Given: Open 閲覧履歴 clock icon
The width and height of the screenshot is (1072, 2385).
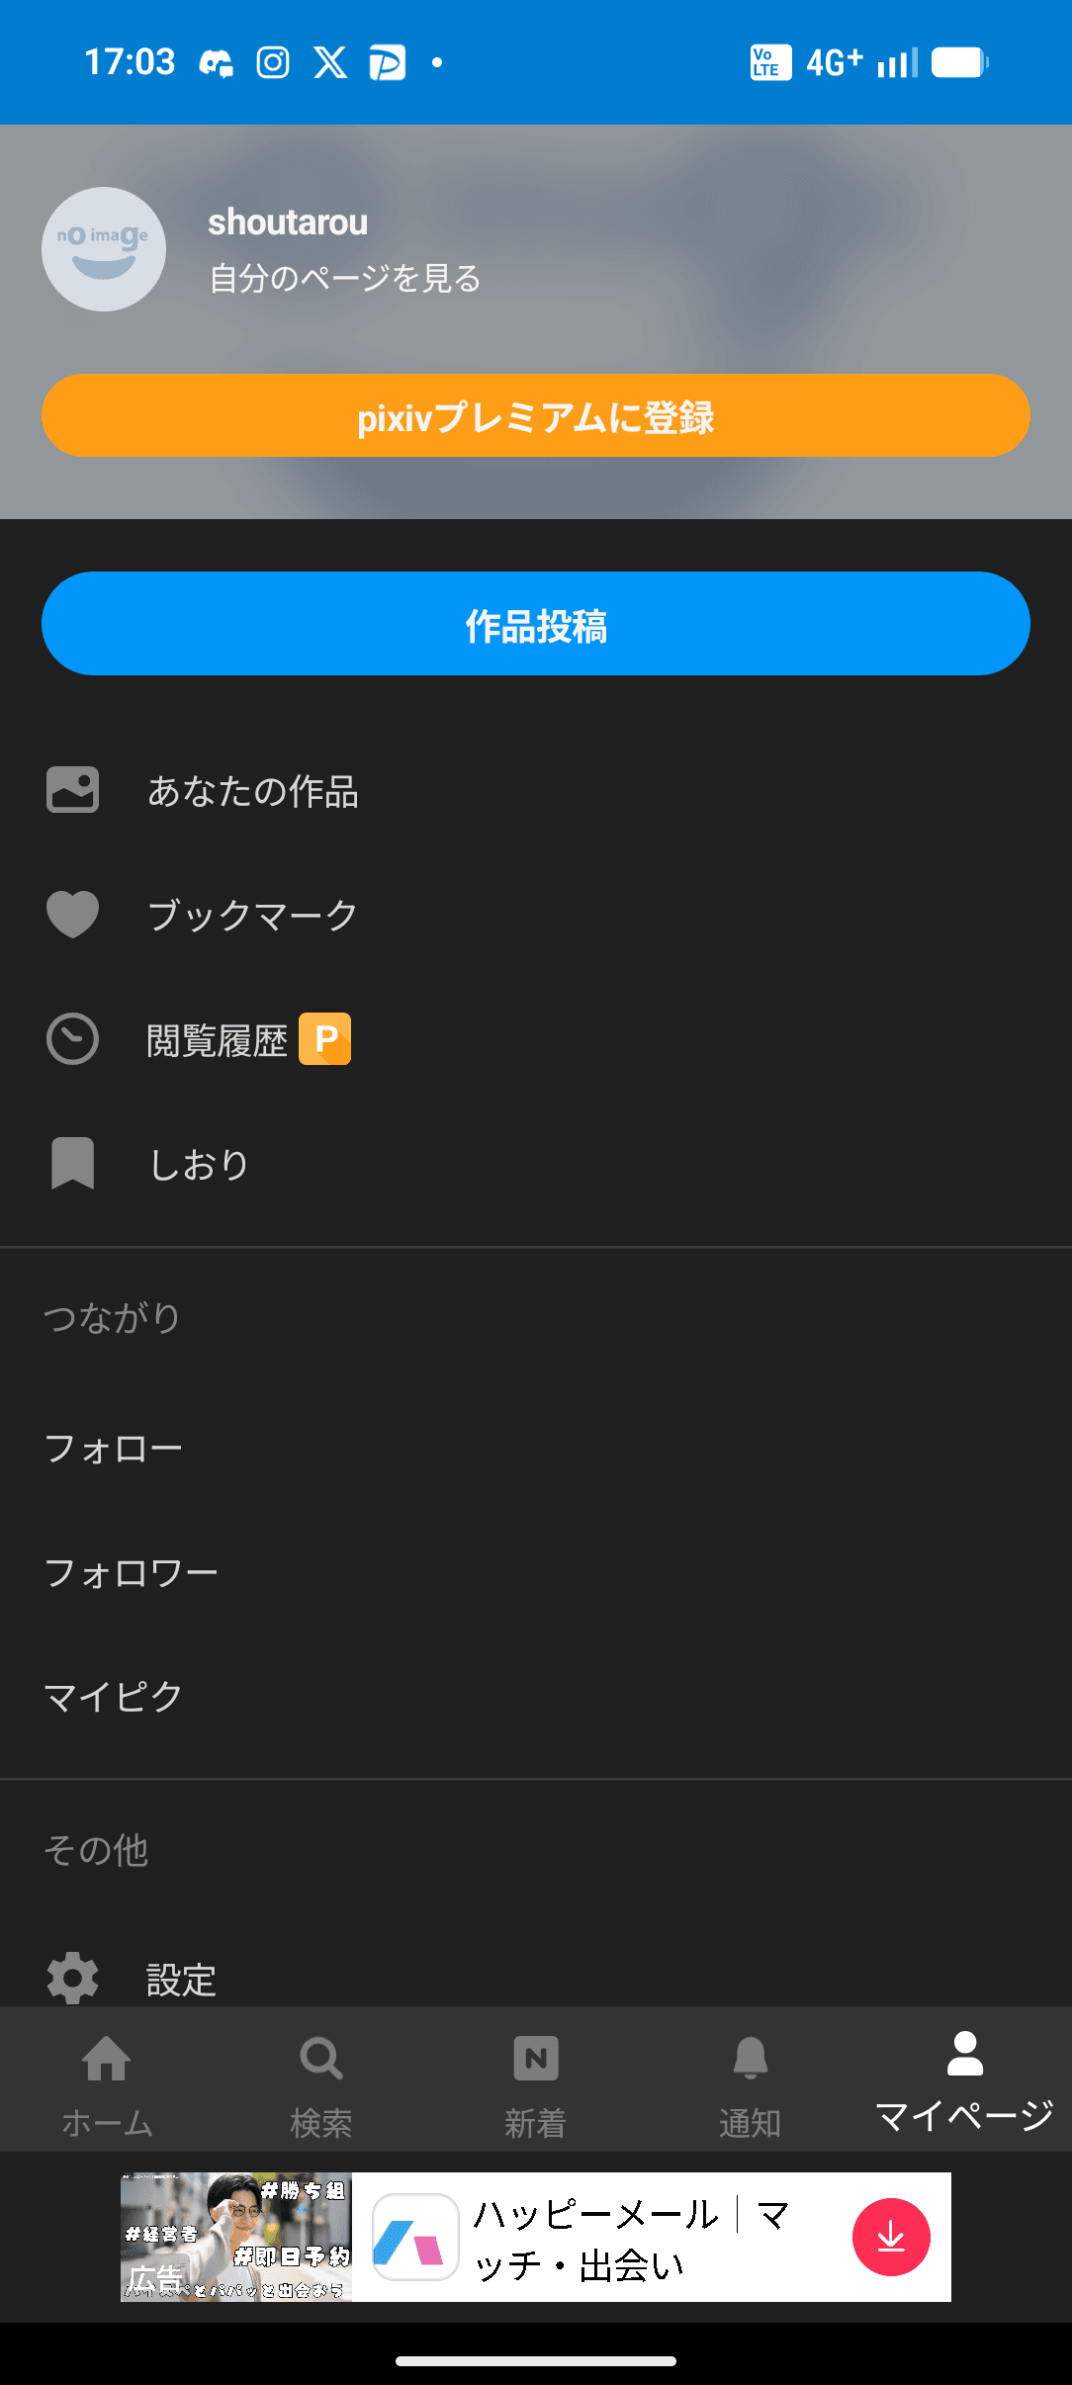Looking at the screenshot, I should pos(73,1039).
